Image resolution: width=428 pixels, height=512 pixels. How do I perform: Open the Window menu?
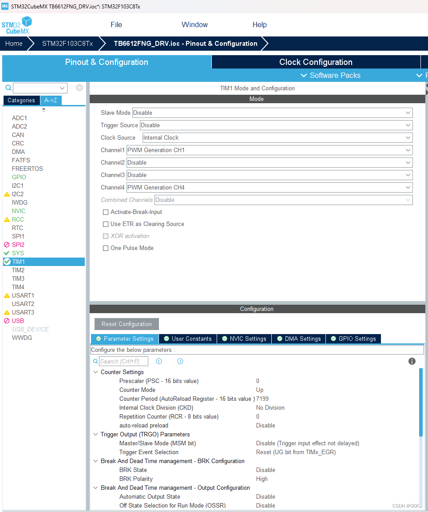(194, 24)
